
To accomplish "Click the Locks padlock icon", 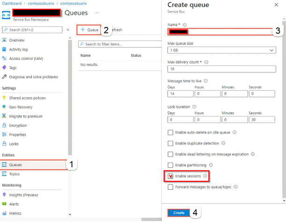I will pos(4,143).
